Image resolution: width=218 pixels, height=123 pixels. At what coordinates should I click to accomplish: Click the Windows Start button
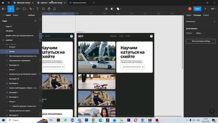[x=3, y=120]
